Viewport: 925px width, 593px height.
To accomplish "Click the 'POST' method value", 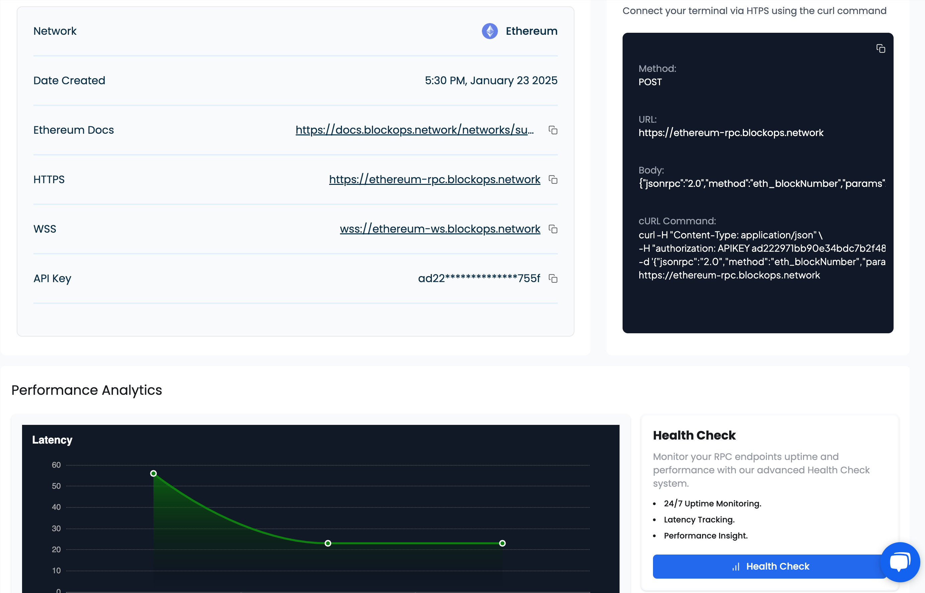I will (650, 82).
